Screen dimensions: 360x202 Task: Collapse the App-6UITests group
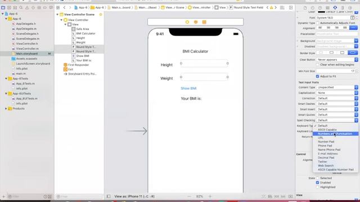[x=6, y=94]
